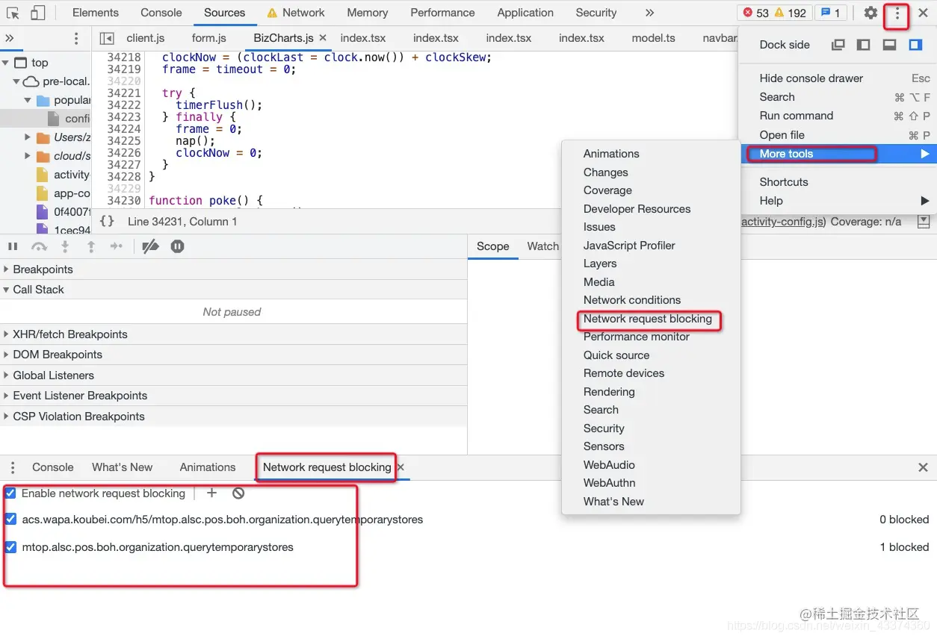Click the red error count badge
The image size is (937, 639).
[x=756, y=13]
